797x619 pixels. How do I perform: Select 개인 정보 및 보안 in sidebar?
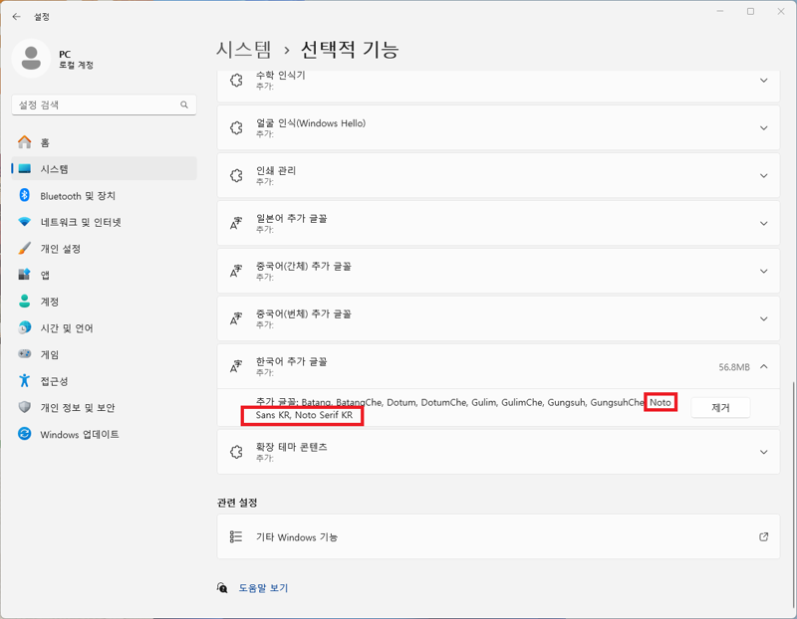(104, 407)
